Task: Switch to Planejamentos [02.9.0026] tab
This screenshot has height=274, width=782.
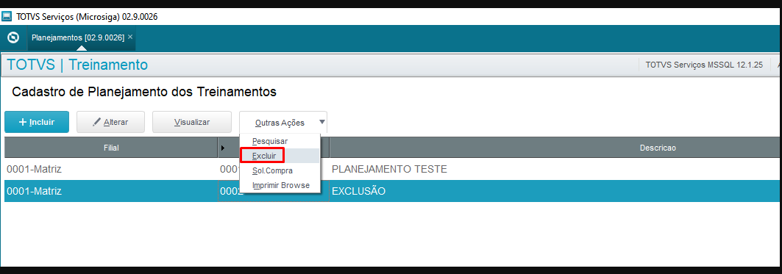Action: tap(78, 37)
